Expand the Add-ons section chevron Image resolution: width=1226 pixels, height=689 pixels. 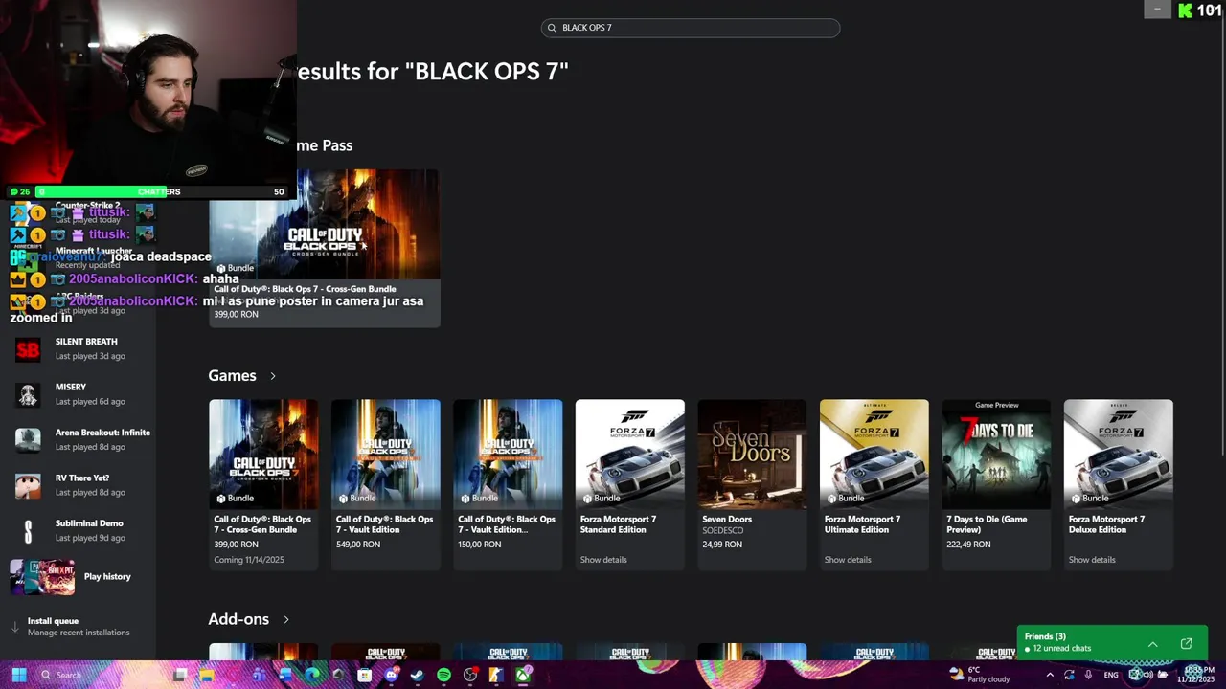[285, 619]
